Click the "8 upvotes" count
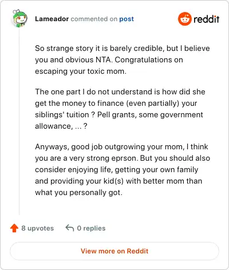 click(x=37, y=228)
